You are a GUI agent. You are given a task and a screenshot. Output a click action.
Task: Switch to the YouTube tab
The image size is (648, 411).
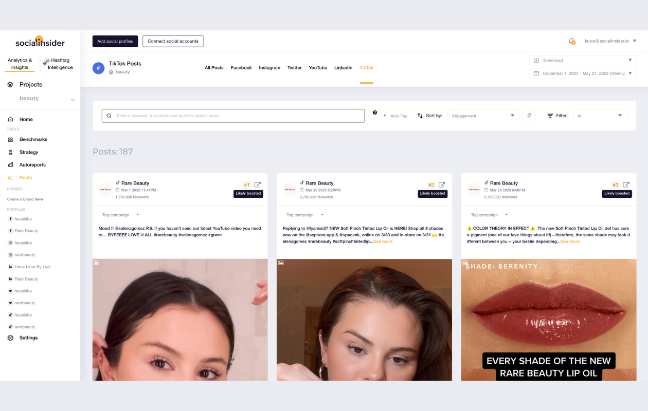318,68
